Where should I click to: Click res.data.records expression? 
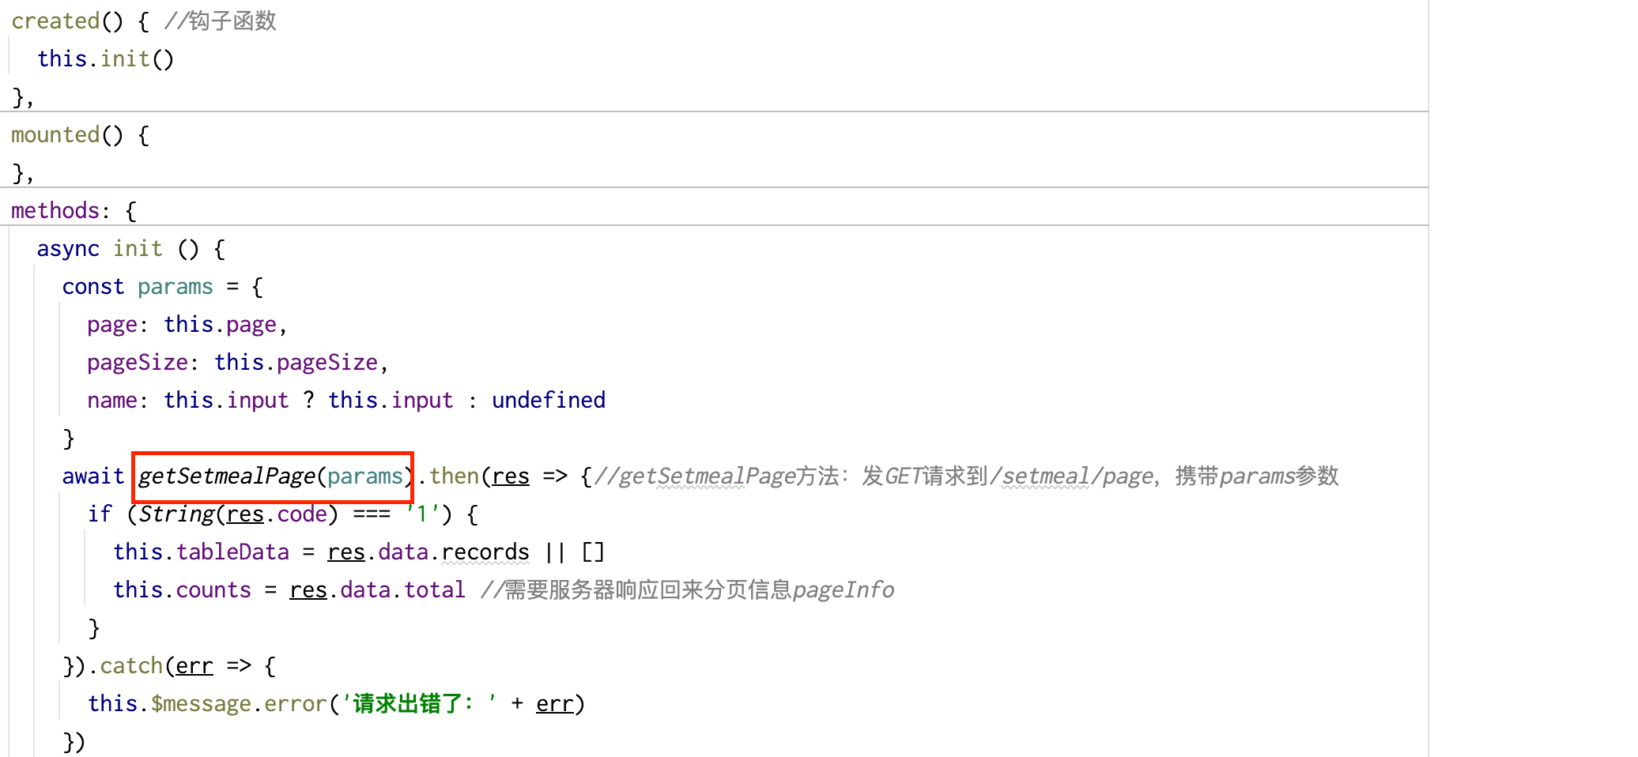tap(428, 552)
